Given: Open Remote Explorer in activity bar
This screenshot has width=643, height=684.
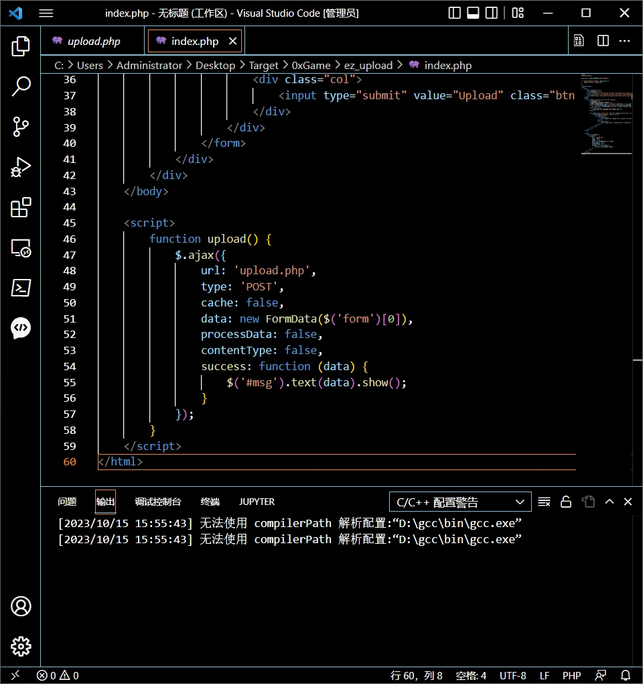Looking at the screenshot, I should coord(21,248).
